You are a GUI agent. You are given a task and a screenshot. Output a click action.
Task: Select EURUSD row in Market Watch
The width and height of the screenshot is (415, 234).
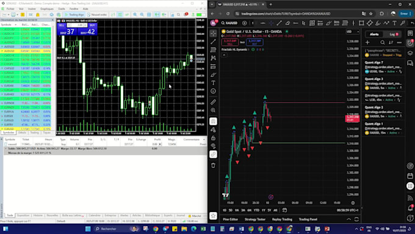(x=26, y=129)
